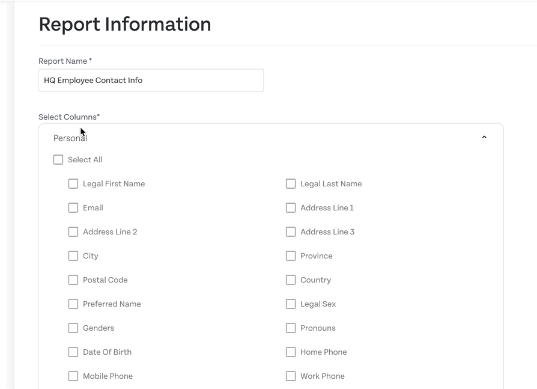Check the Address Line 2 option
The height and width of the screenshot is (389, 537).
coord(73,231)
